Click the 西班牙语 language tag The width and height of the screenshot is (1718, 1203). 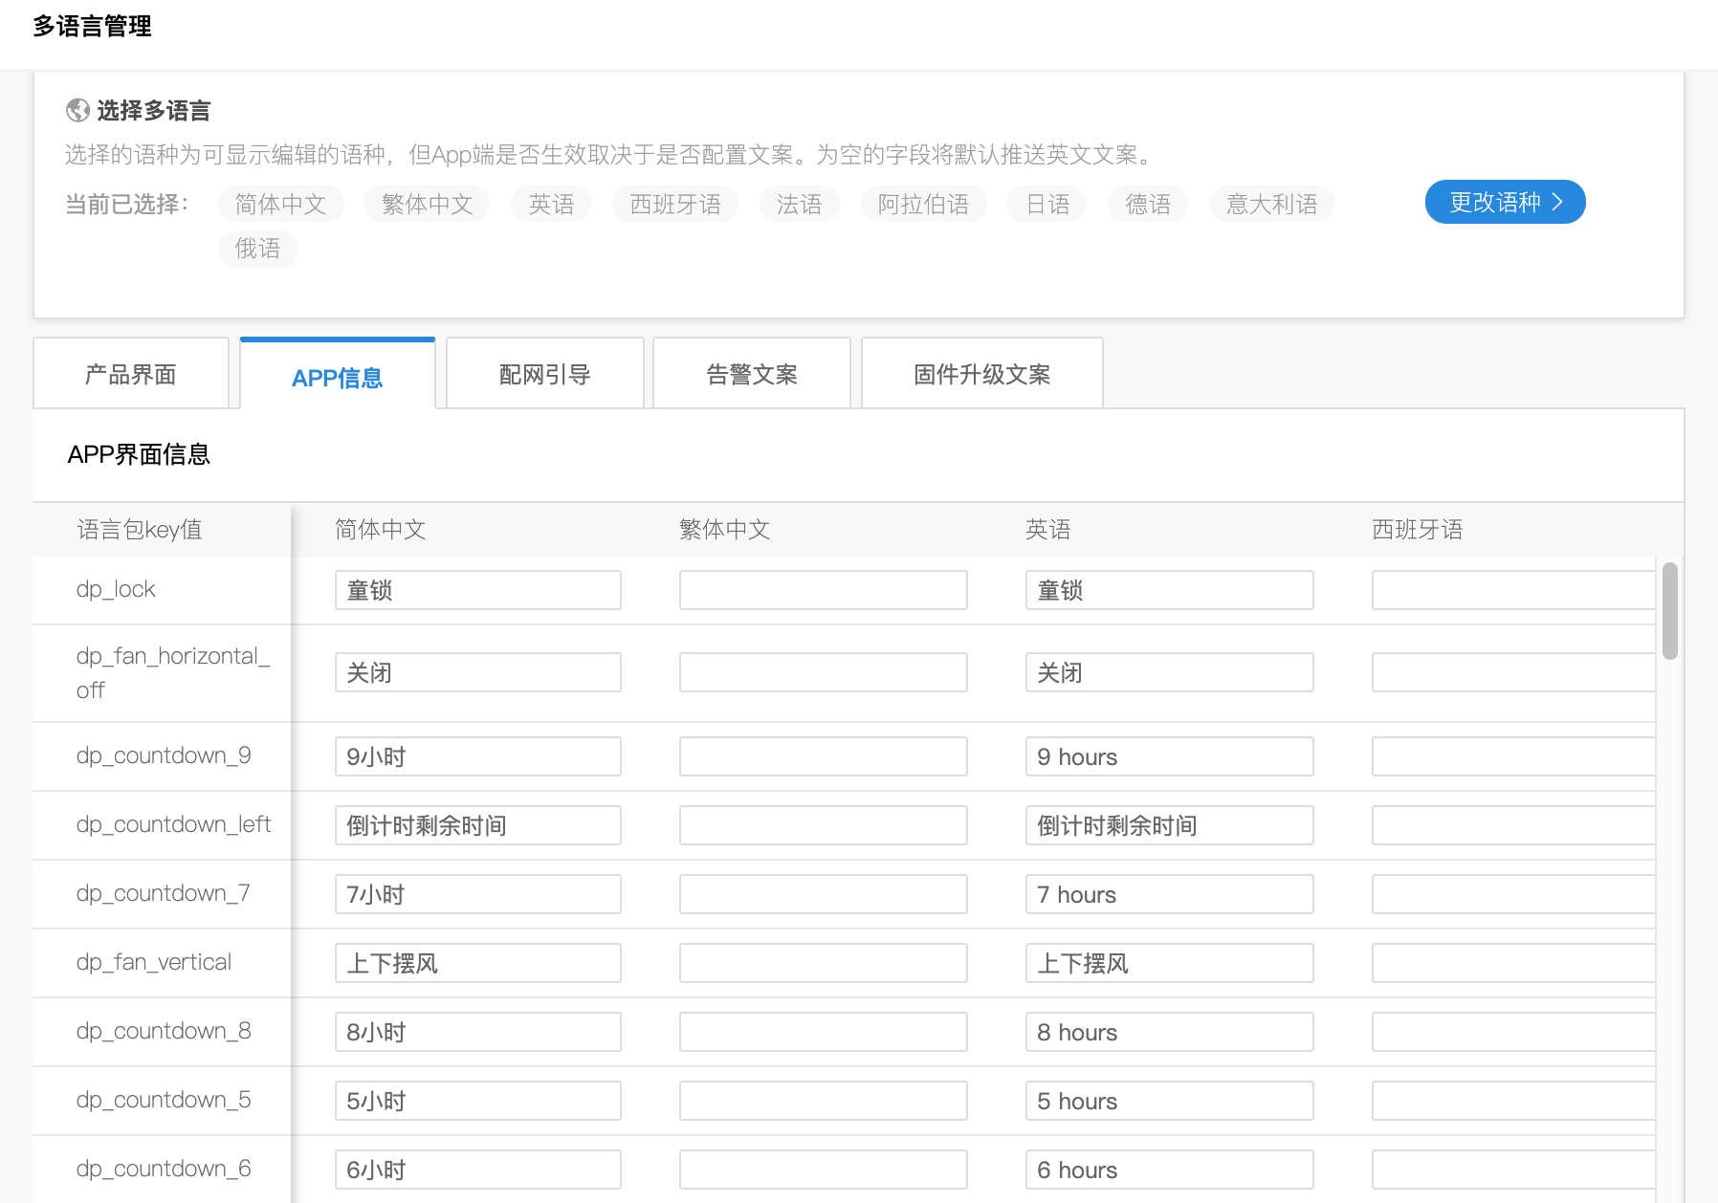(x=675, y=204)
